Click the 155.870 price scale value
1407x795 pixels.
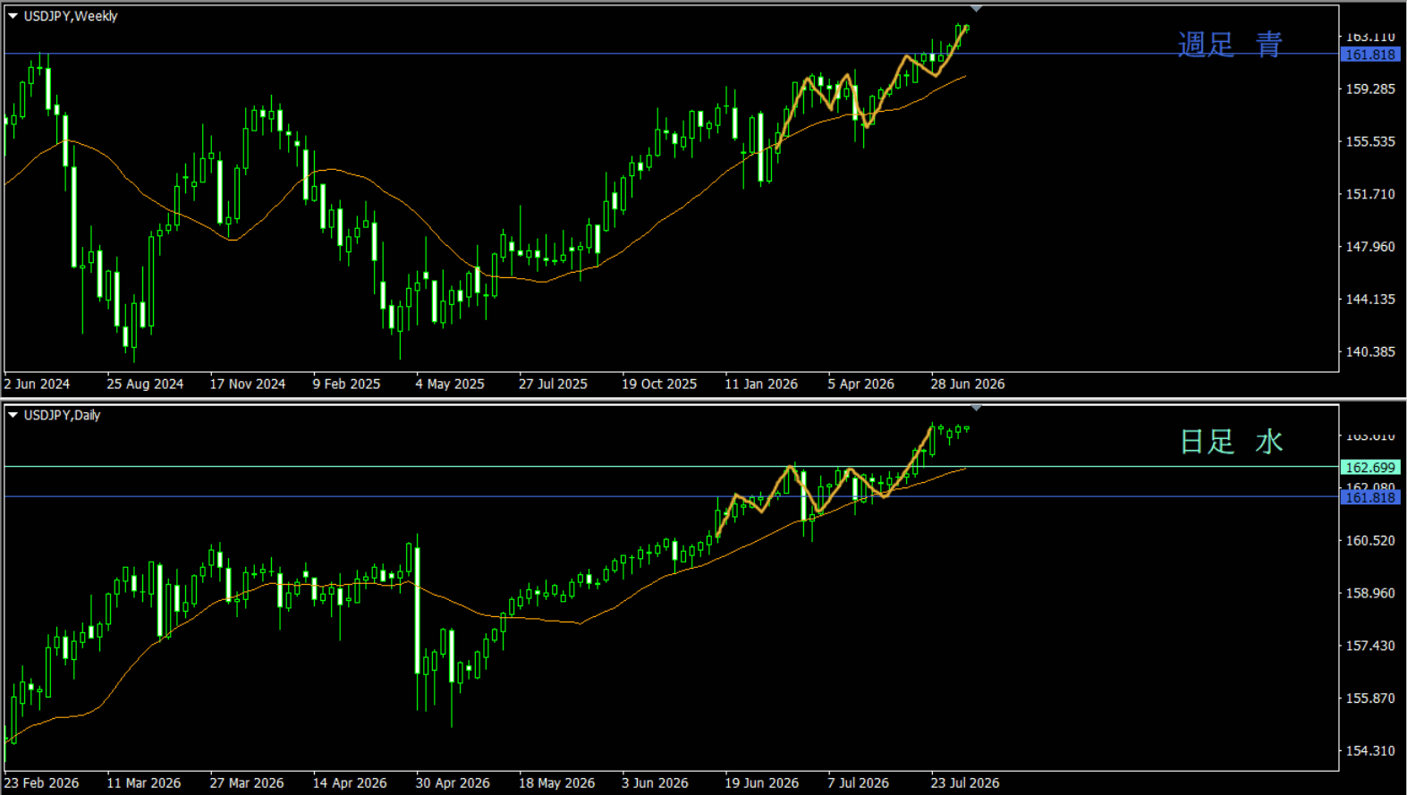[x=1370, y=698]
